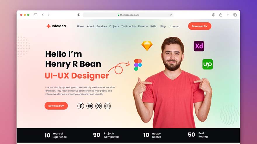Click the Figma logo icon
The height and width of the screenshot is (144, 257).
138,65
